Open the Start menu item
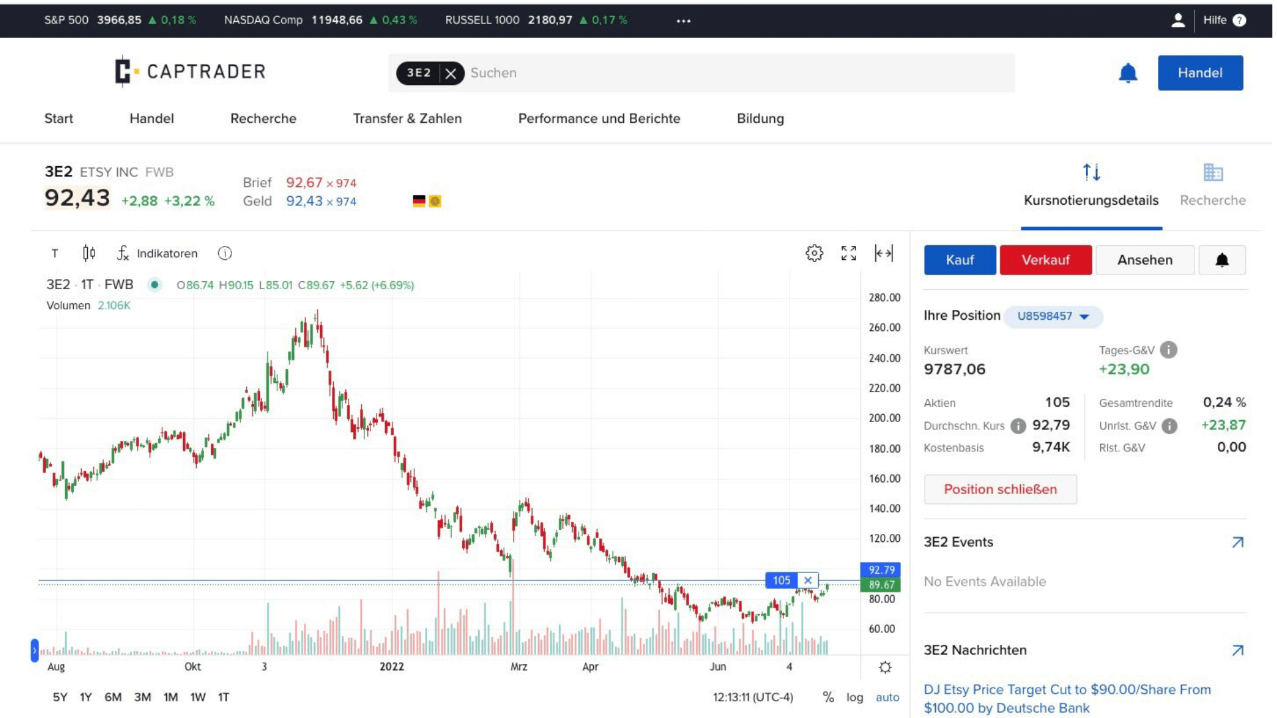Screen dimensions: 1277x718 pyautogui.click(x=59, y=118)
